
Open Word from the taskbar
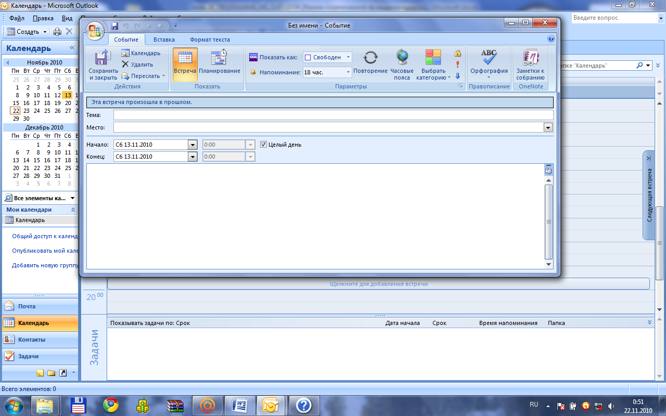tap(240, 405)
